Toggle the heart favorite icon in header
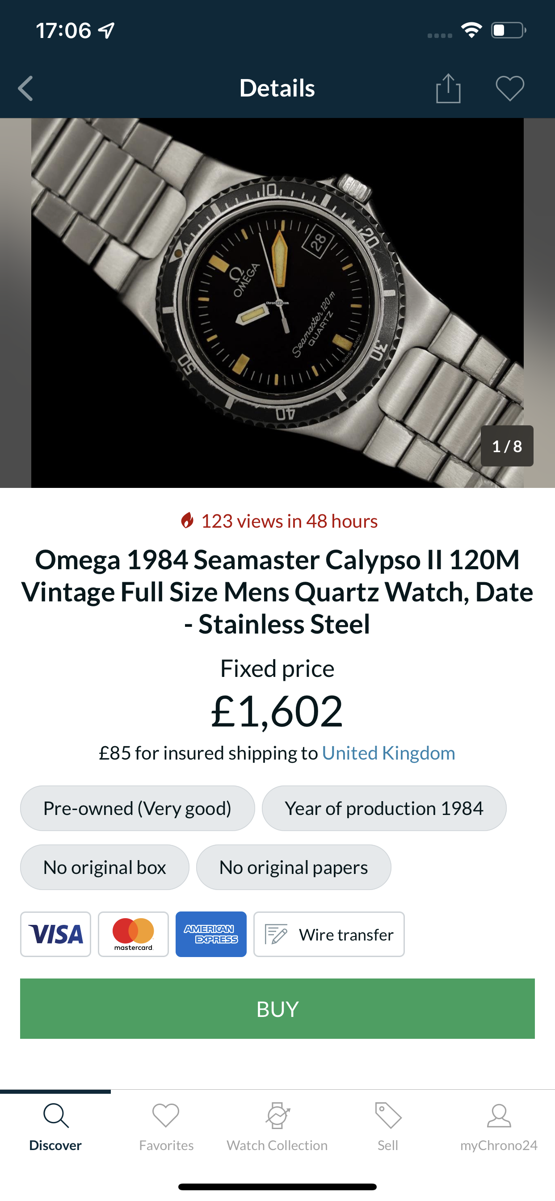The width and height of the screenshot is (555, 1201). click(x=509, y=88)
